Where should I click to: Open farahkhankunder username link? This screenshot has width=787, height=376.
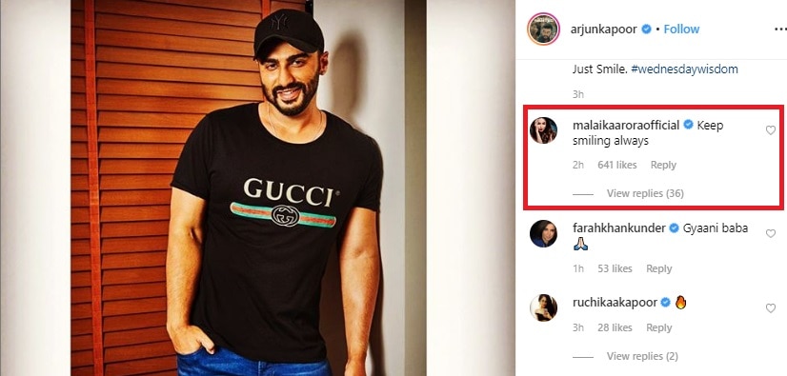point(619,228)
